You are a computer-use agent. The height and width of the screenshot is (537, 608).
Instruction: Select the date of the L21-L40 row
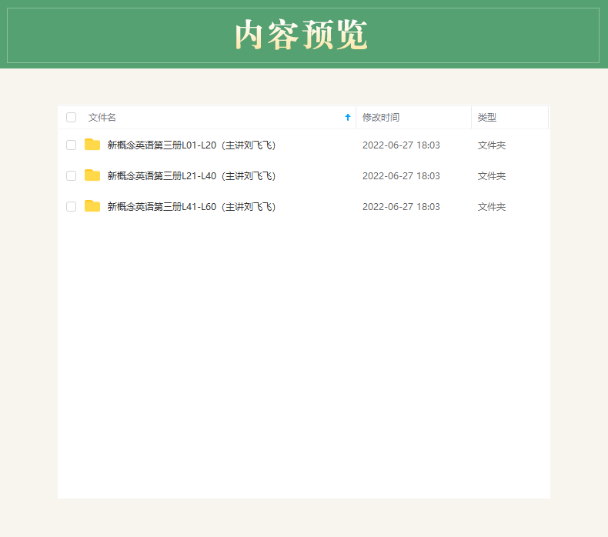point(401,176)
